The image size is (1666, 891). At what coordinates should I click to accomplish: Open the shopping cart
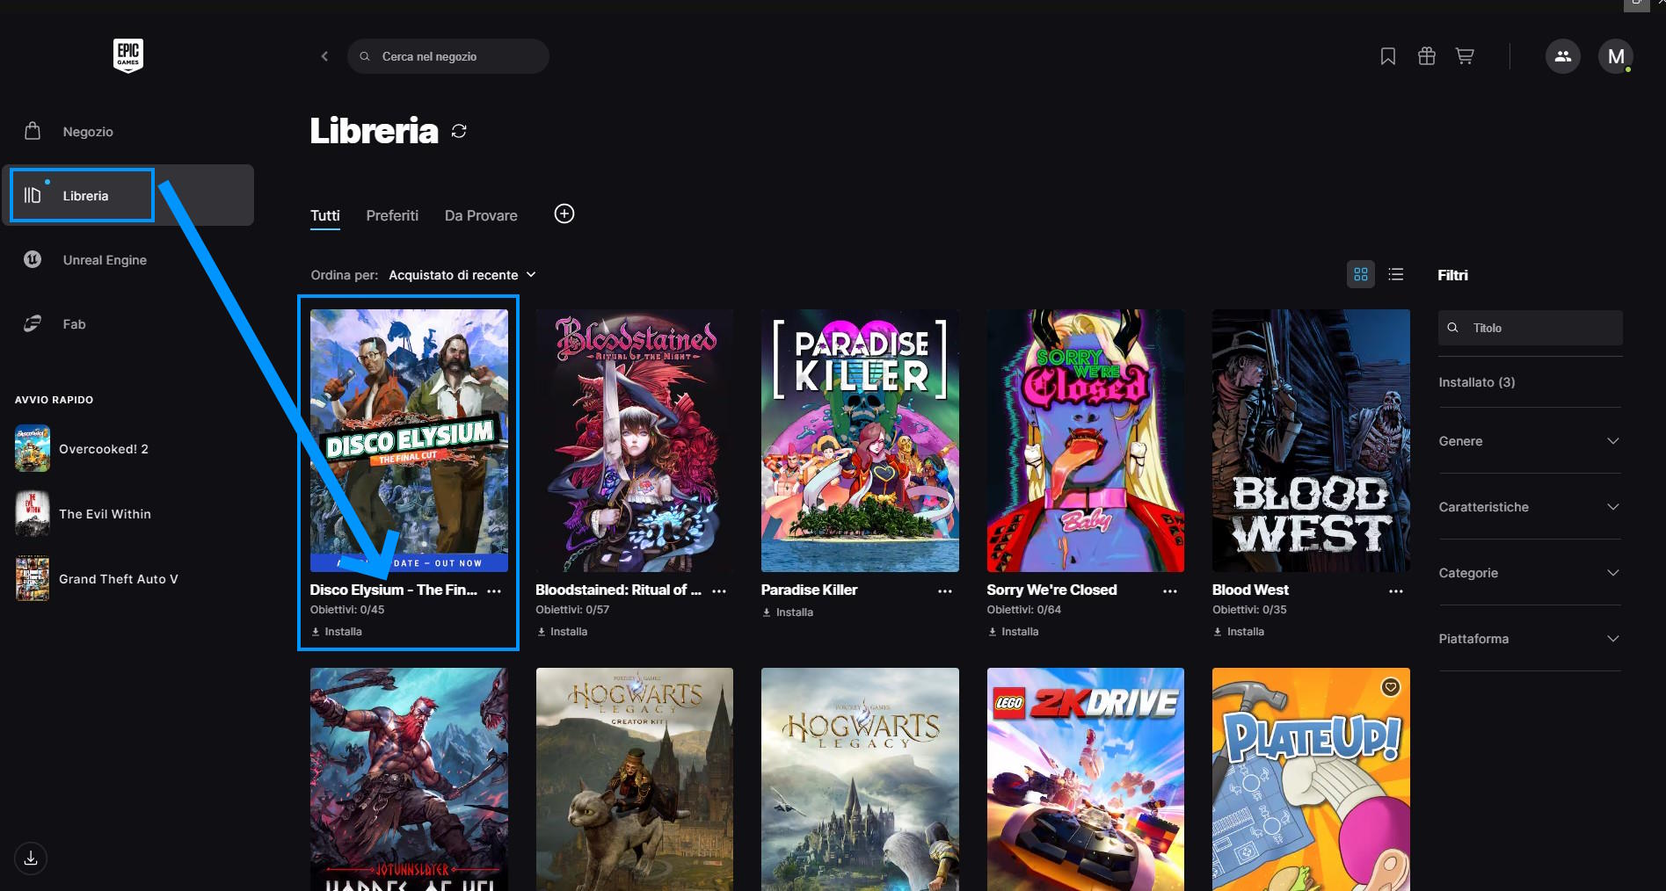(x=1465, y=56)
